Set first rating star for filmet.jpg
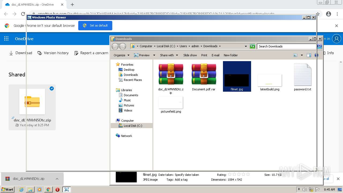This screenshot has width=343, height=193. [x=230, y=175]
